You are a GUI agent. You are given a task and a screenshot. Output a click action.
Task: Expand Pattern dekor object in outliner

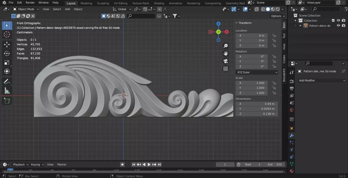click(x=301, y=26)
